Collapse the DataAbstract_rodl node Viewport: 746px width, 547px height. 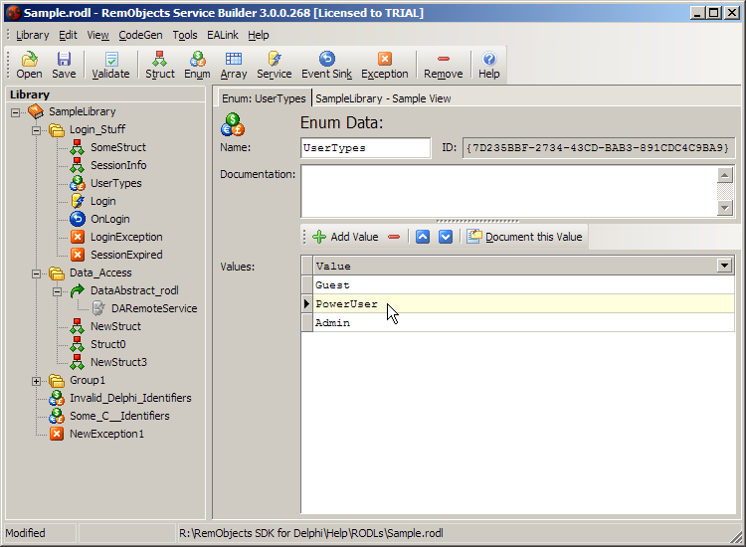click(57, 291)
